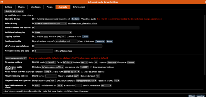
Task: Toggle the Autosave checkbox
Action: pyautogui.click(x=85, y=41)
